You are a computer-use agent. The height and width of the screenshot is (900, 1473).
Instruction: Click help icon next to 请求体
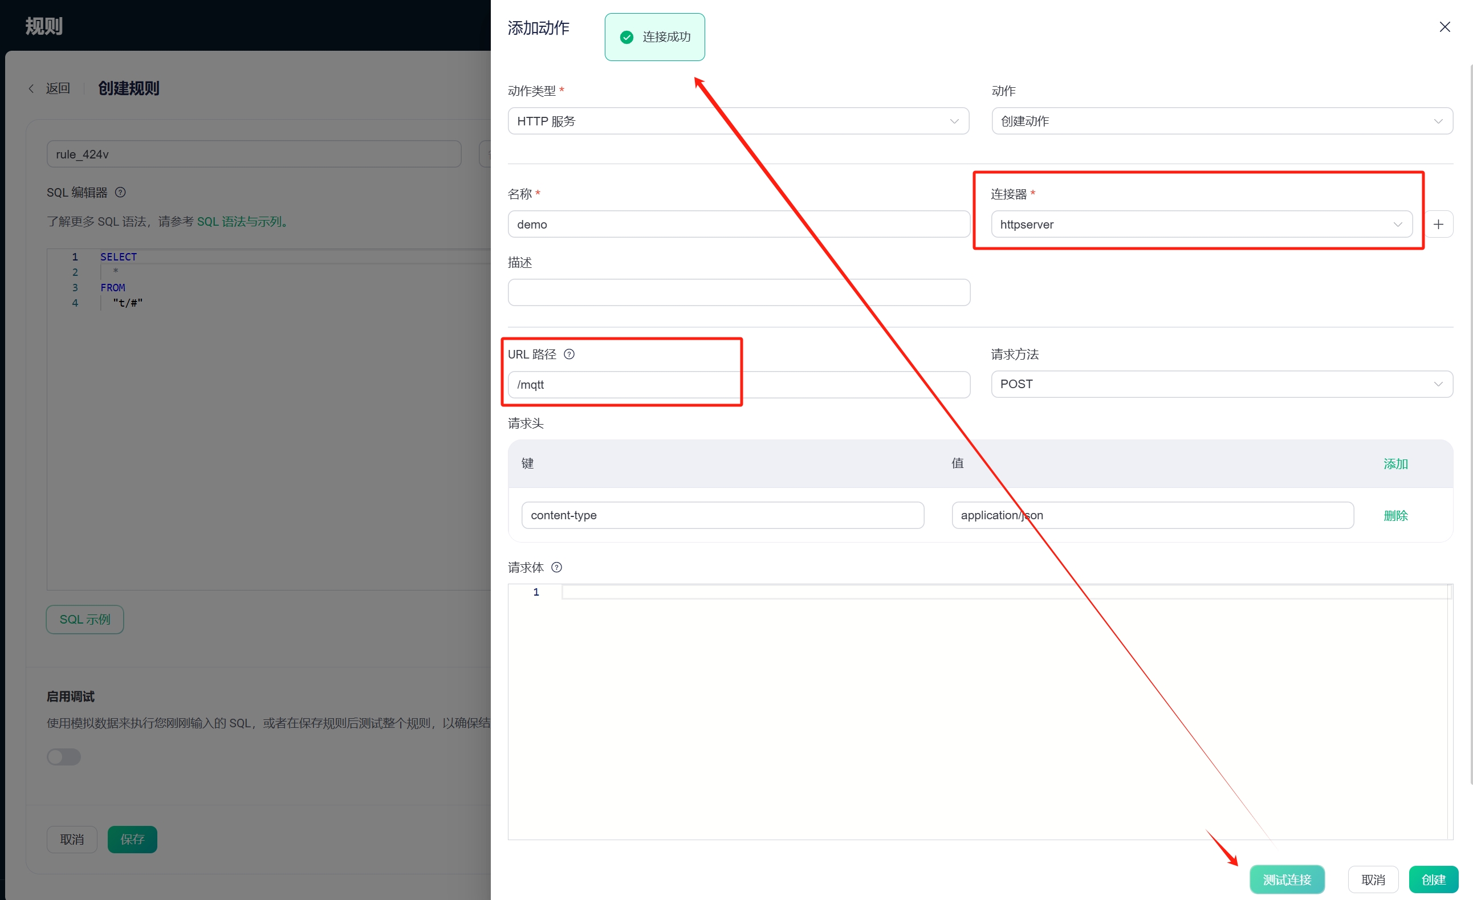(556, 567)
